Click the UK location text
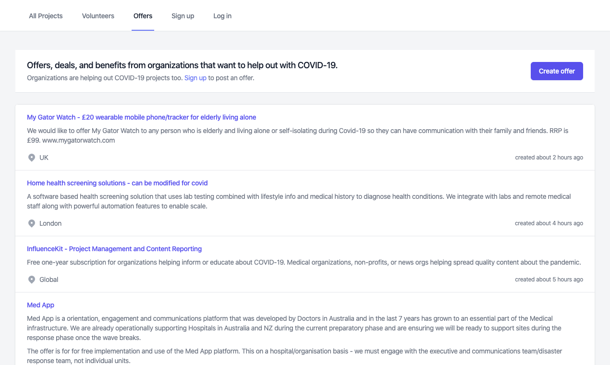This screenshot has height=365, width=610. (x=44, y=158)
